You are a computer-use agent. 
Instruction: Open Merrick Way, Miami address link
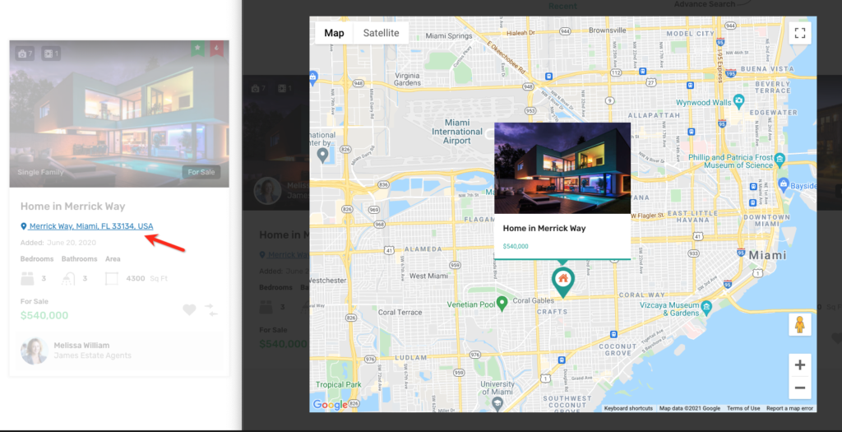91,226
